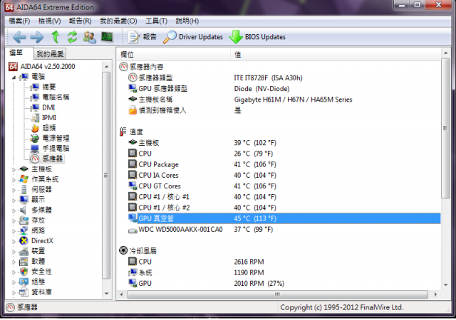Select the 資料庫 database icon

pyautogui.click(x=24, y=292)
